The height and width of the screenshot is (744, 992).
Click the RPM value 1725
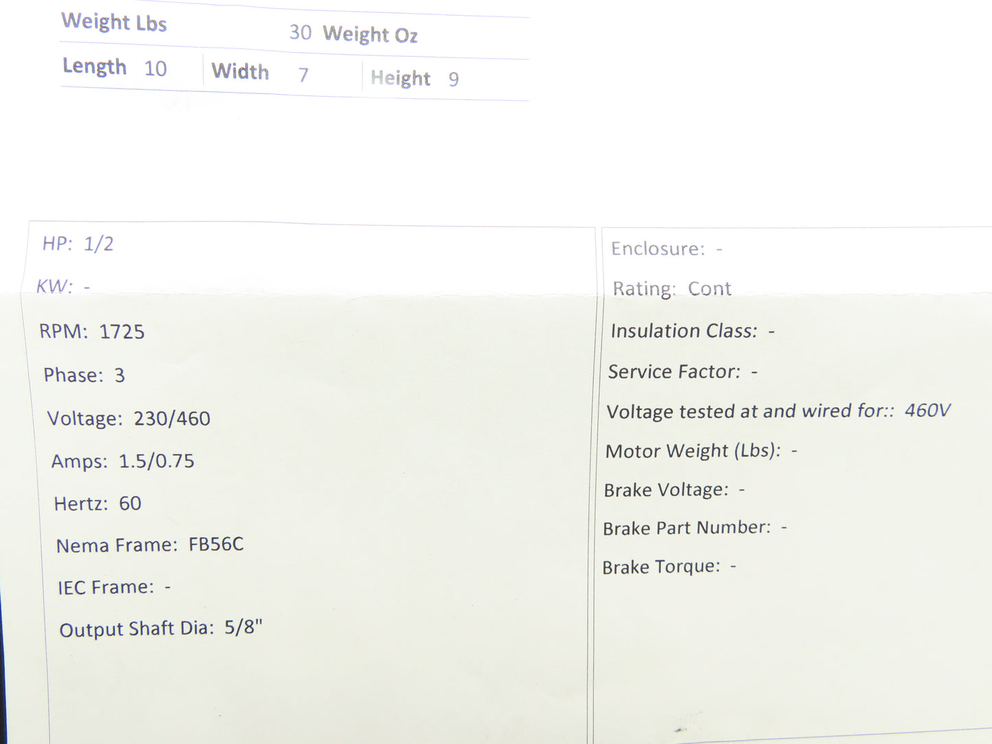tap(122, 332)
